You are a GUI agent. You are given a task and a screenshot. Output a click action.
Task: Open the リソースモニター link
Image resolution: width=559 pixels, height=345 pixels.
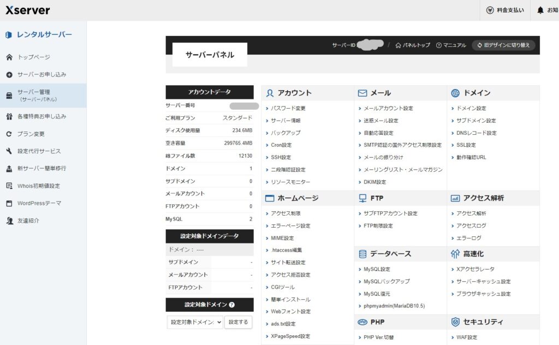pyautogui.click(x=290, y=182)
